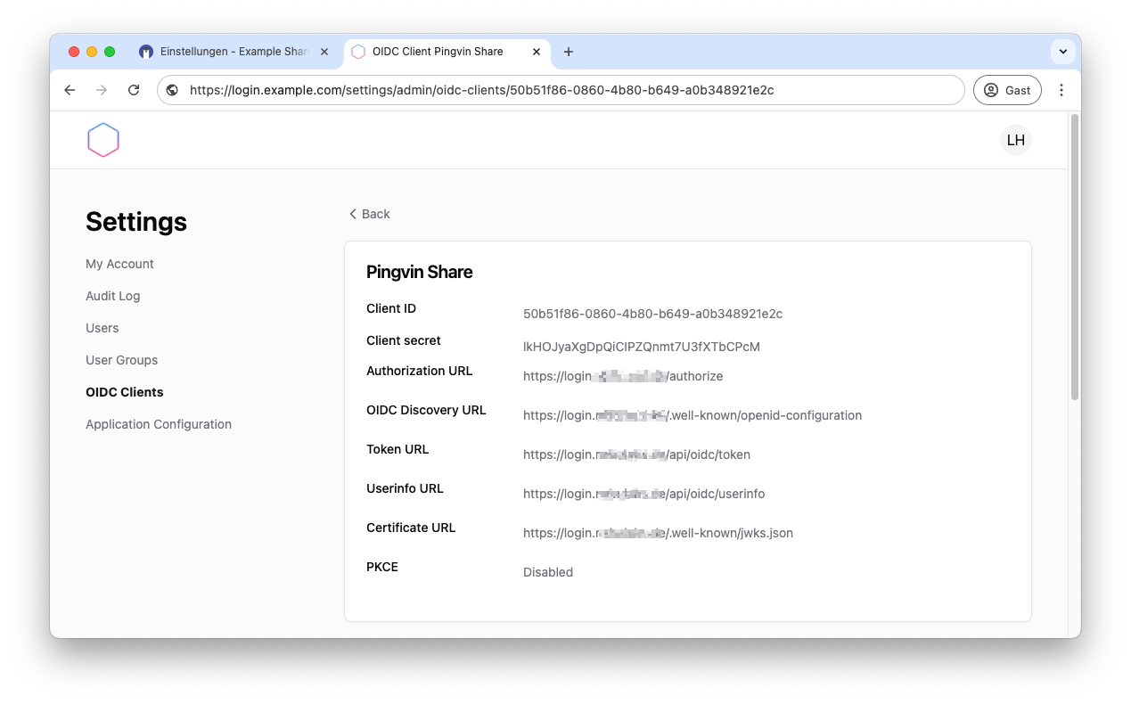This screenshot has width=1131, height=704.
Task: Select the OIDC Client Pingvin Share tab
Action: (437, 52)
